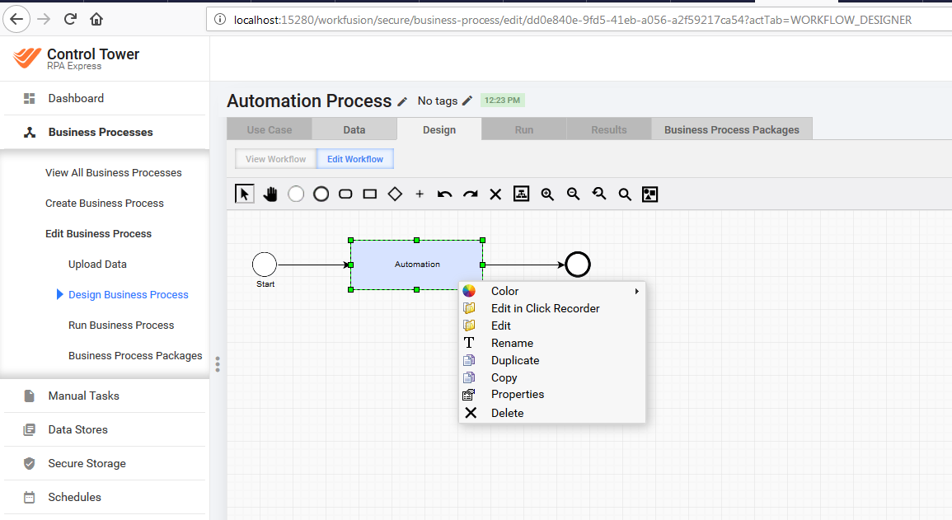
Task: Undo the last workflow change
Action: click(444, 194)
